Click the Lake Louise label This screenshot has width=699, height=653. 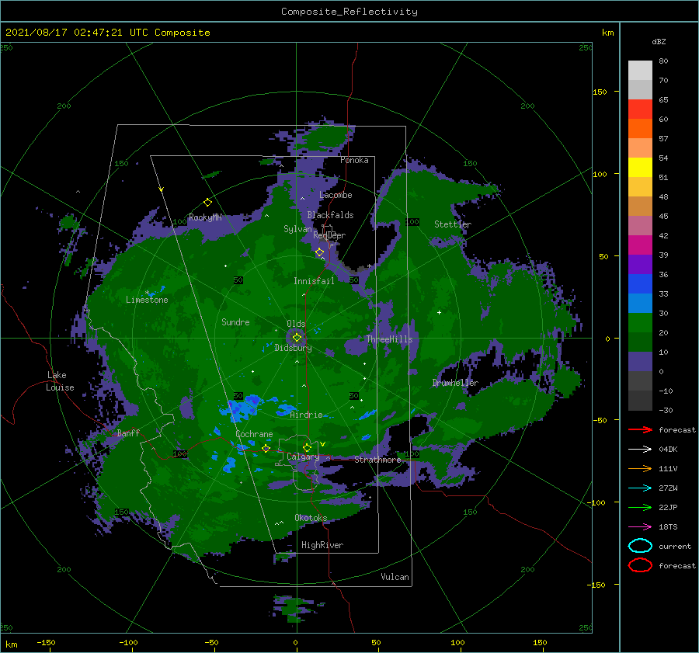point(60,381)
